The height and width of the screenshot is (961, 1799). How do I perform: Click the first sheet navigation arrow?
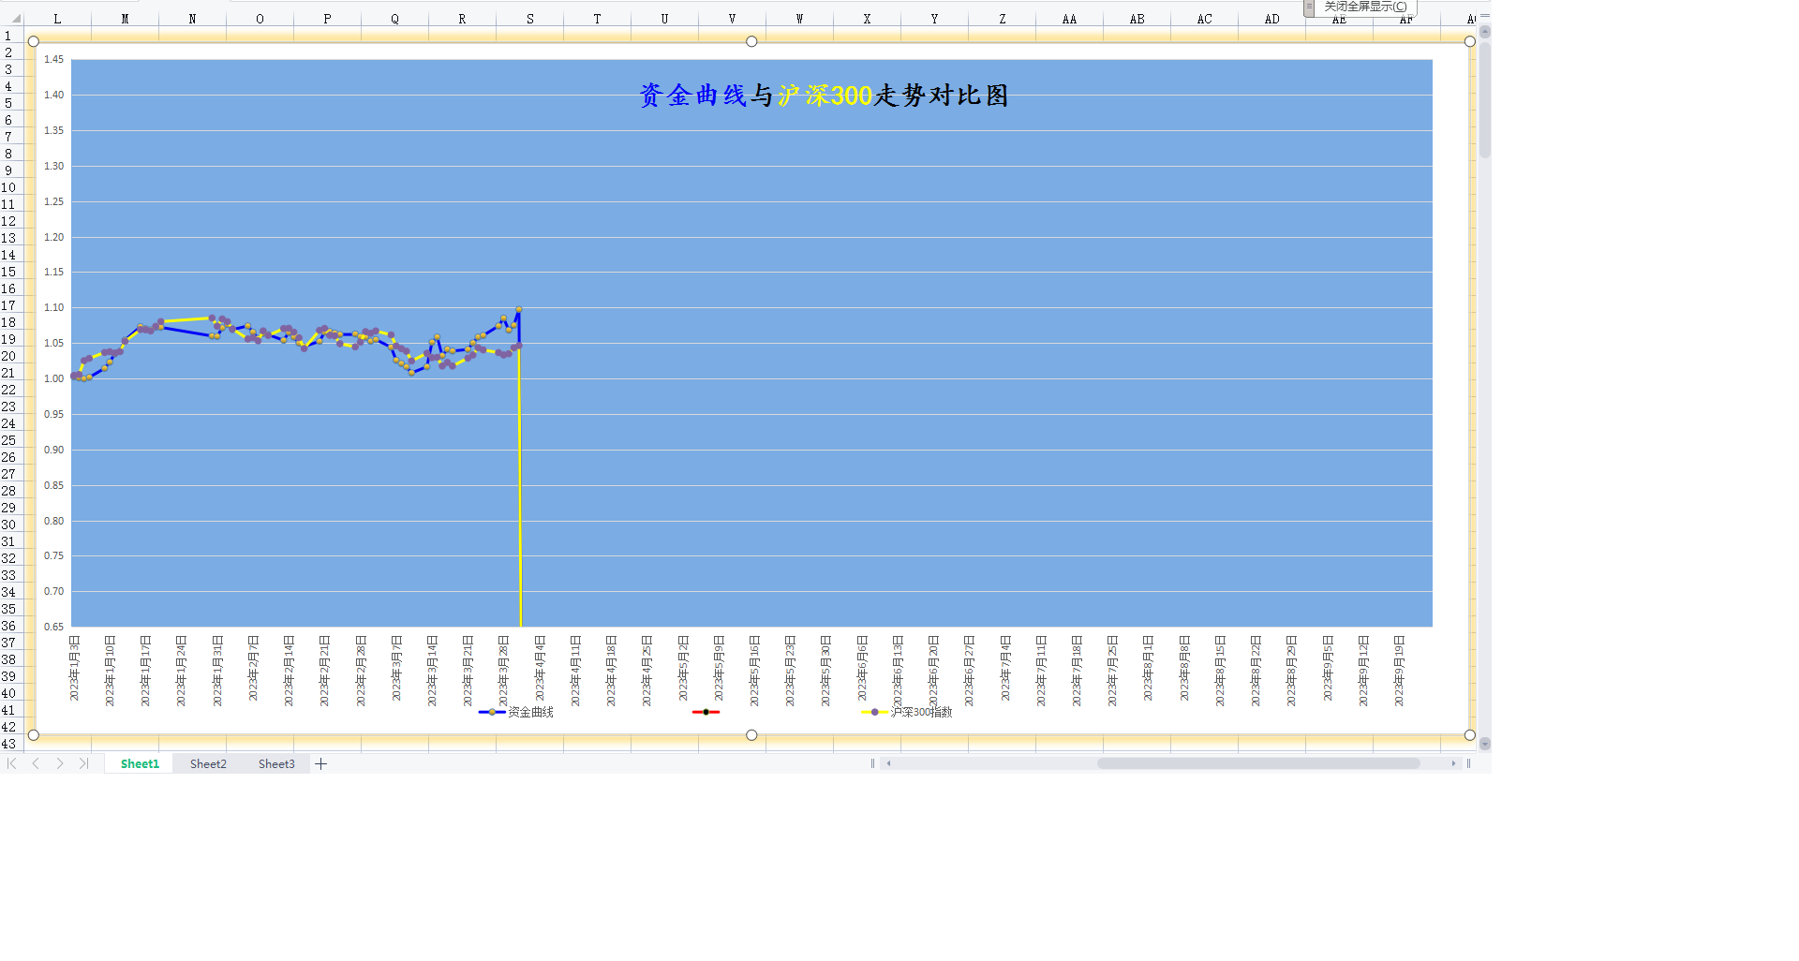[x=12, y=764]
